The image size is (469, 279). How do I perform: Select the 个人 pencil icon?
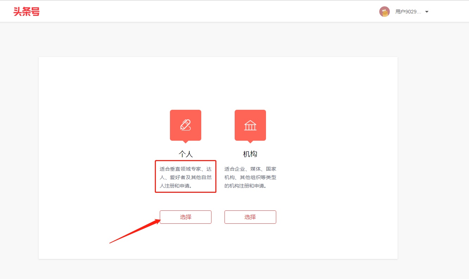click(x=185, y=125)
